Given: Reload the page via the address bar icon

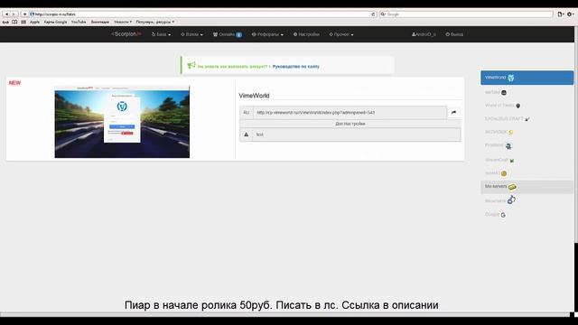Looking at the screenshot, I should tap(373, 14).
